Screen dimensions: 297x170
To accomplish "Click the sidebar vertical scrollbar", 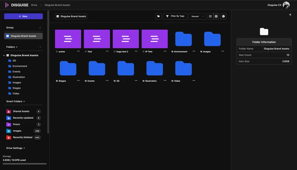I will [48, 72].
